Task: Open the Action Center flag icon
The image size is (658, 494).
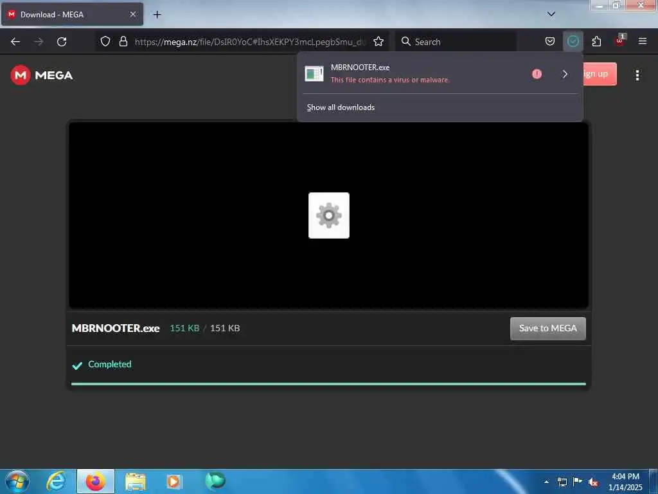Action: [x=578, y=482]
